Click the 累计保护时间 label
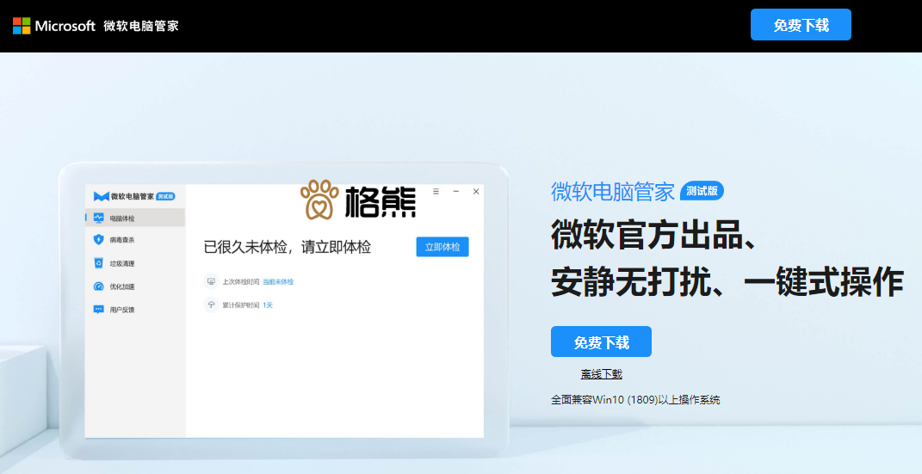This screenshot has width=922, height=474. (x=240, y=305)
